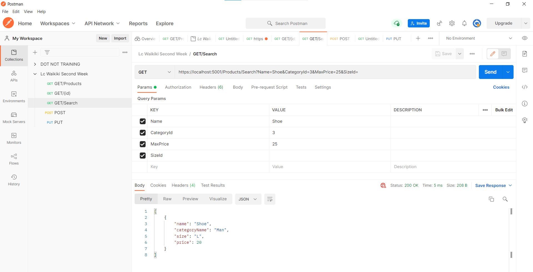533x272 pixels.
Task: Copy the response body using the copy icon
Action: (491, 199)
